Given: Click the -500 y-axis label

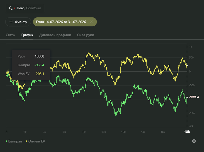Looking at the screenshot, I should (192, 85).
